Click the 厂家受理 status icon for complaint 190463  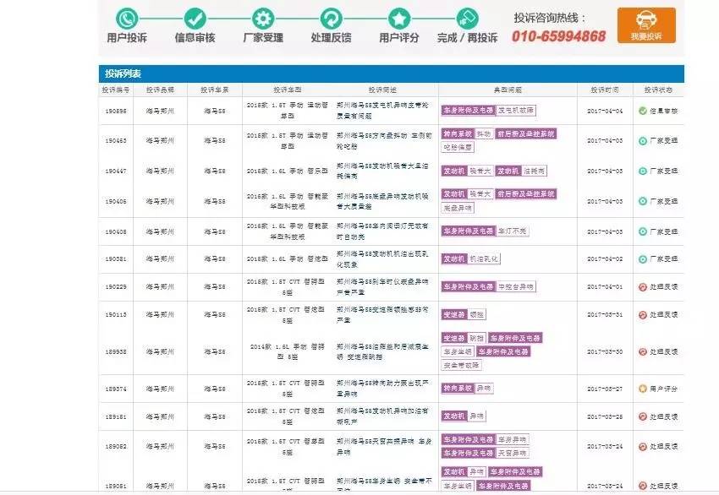click(643, 141)
